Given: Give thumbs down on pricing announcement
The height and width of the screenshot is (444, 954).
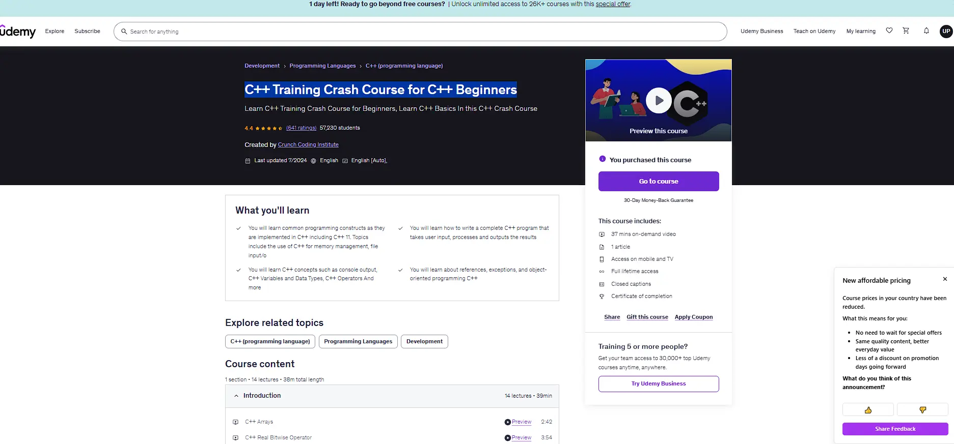Looking at the screenshot, I should 922,410.
